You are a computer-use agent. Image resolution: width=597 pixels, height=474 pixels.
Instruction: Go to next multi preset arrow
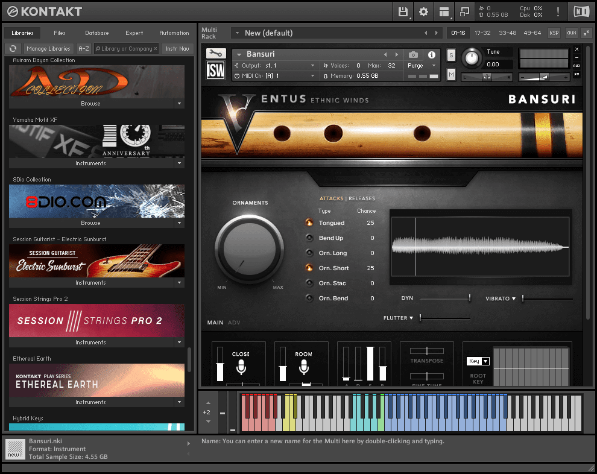[437, 33]
